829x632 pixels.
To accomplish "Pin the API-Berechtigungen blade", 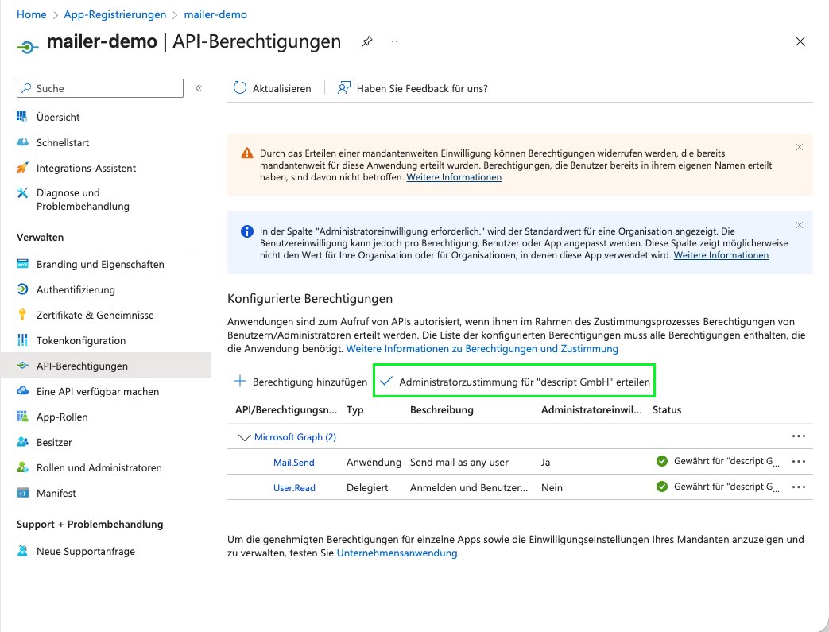I will (x=366, y=41).
